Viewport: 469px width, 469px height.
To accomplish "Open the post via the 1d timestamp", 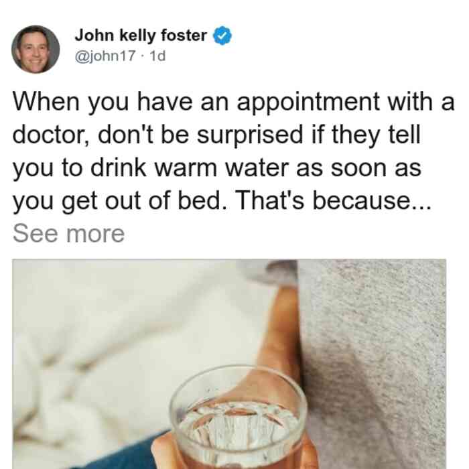I will (157, 56).
